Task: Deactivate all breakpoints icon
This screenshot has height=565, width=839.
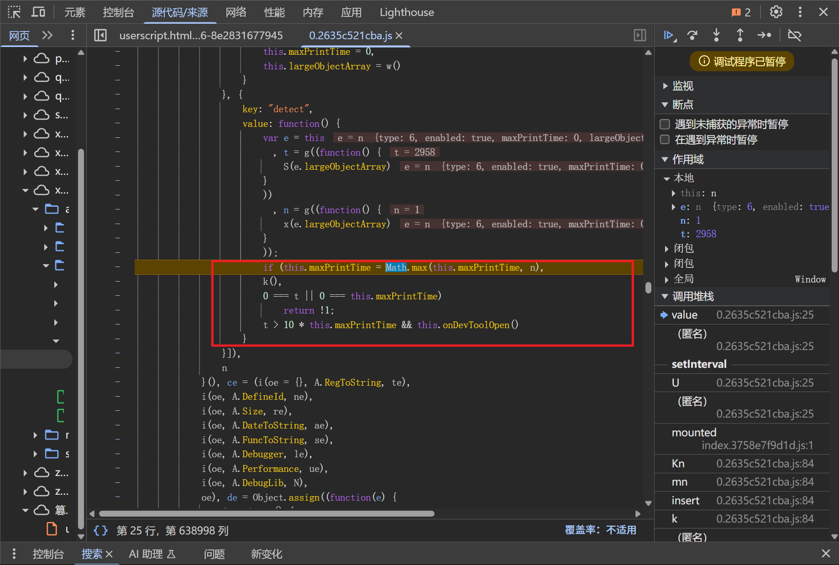Action: point(794,35)
